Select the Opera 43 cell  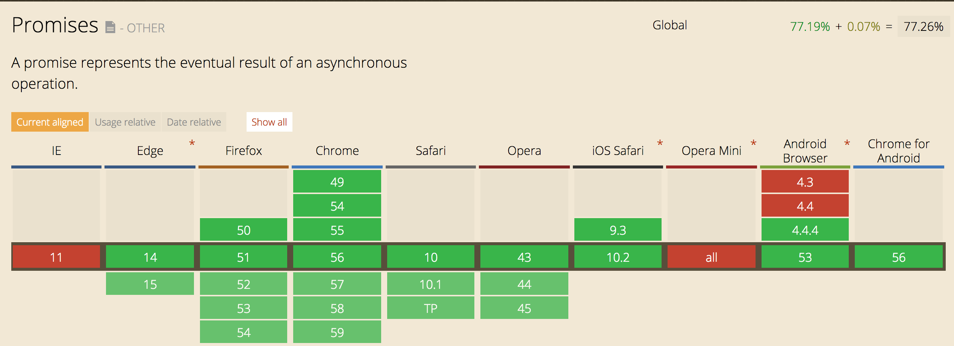pos(524,257)
